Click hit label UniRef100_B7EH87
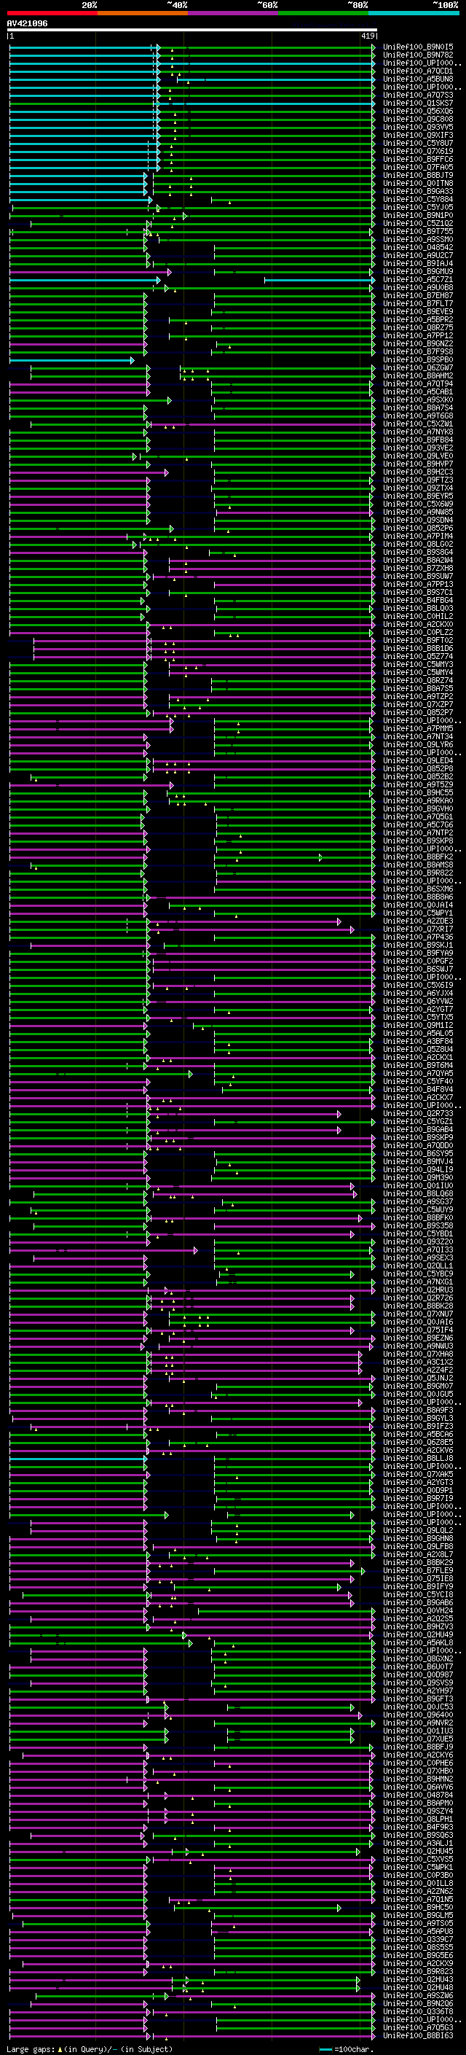The height and width of the screenshot is (2055, 466). pyautogui.click(x=418, y=296)
